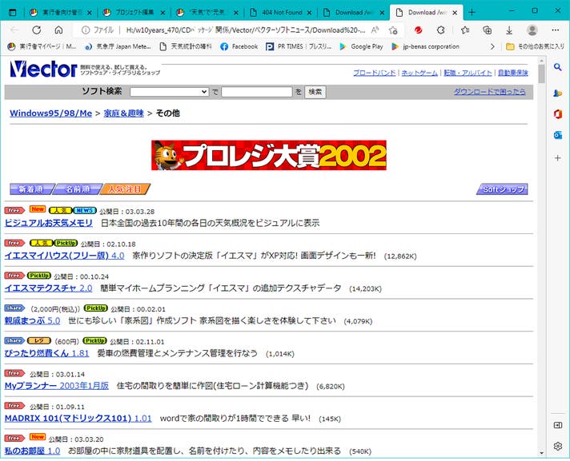Open sidebar settings gear icon
This screenshot has height=461, width=570.
click(x=558, y=446)
